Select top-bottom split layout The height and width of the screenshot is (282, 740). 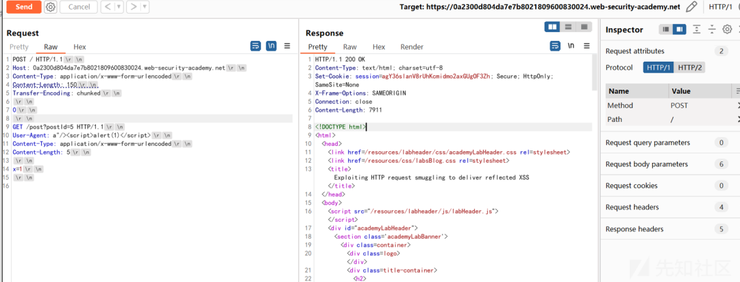(568, 27)
